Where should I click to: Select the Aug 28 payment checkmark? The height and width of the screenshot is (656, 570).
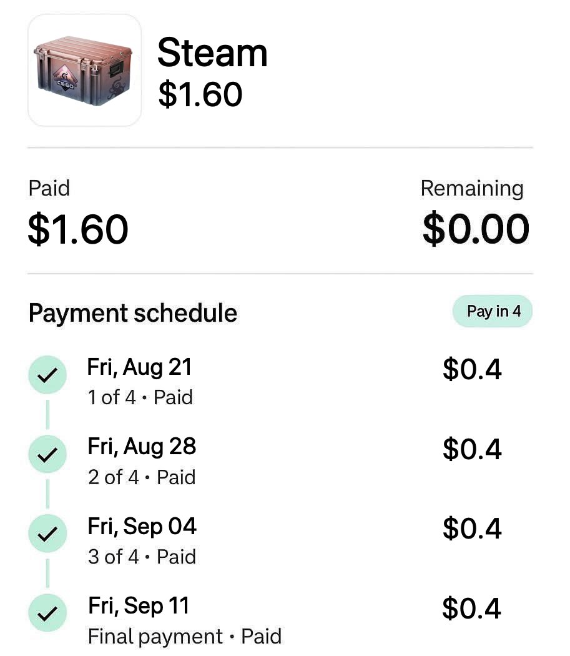(47, 454)
